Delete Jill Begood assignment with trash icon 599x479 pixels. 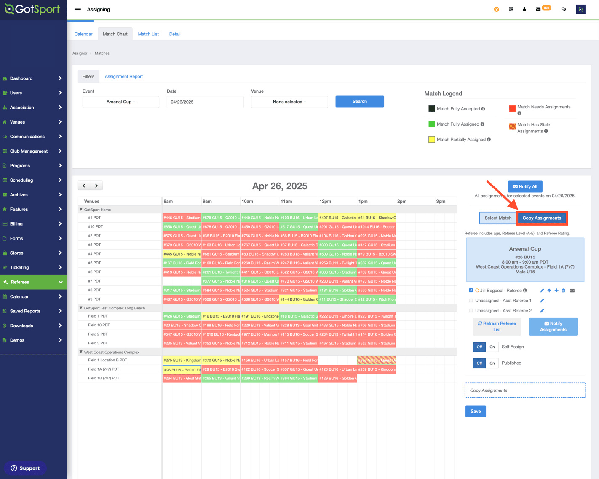564,291
